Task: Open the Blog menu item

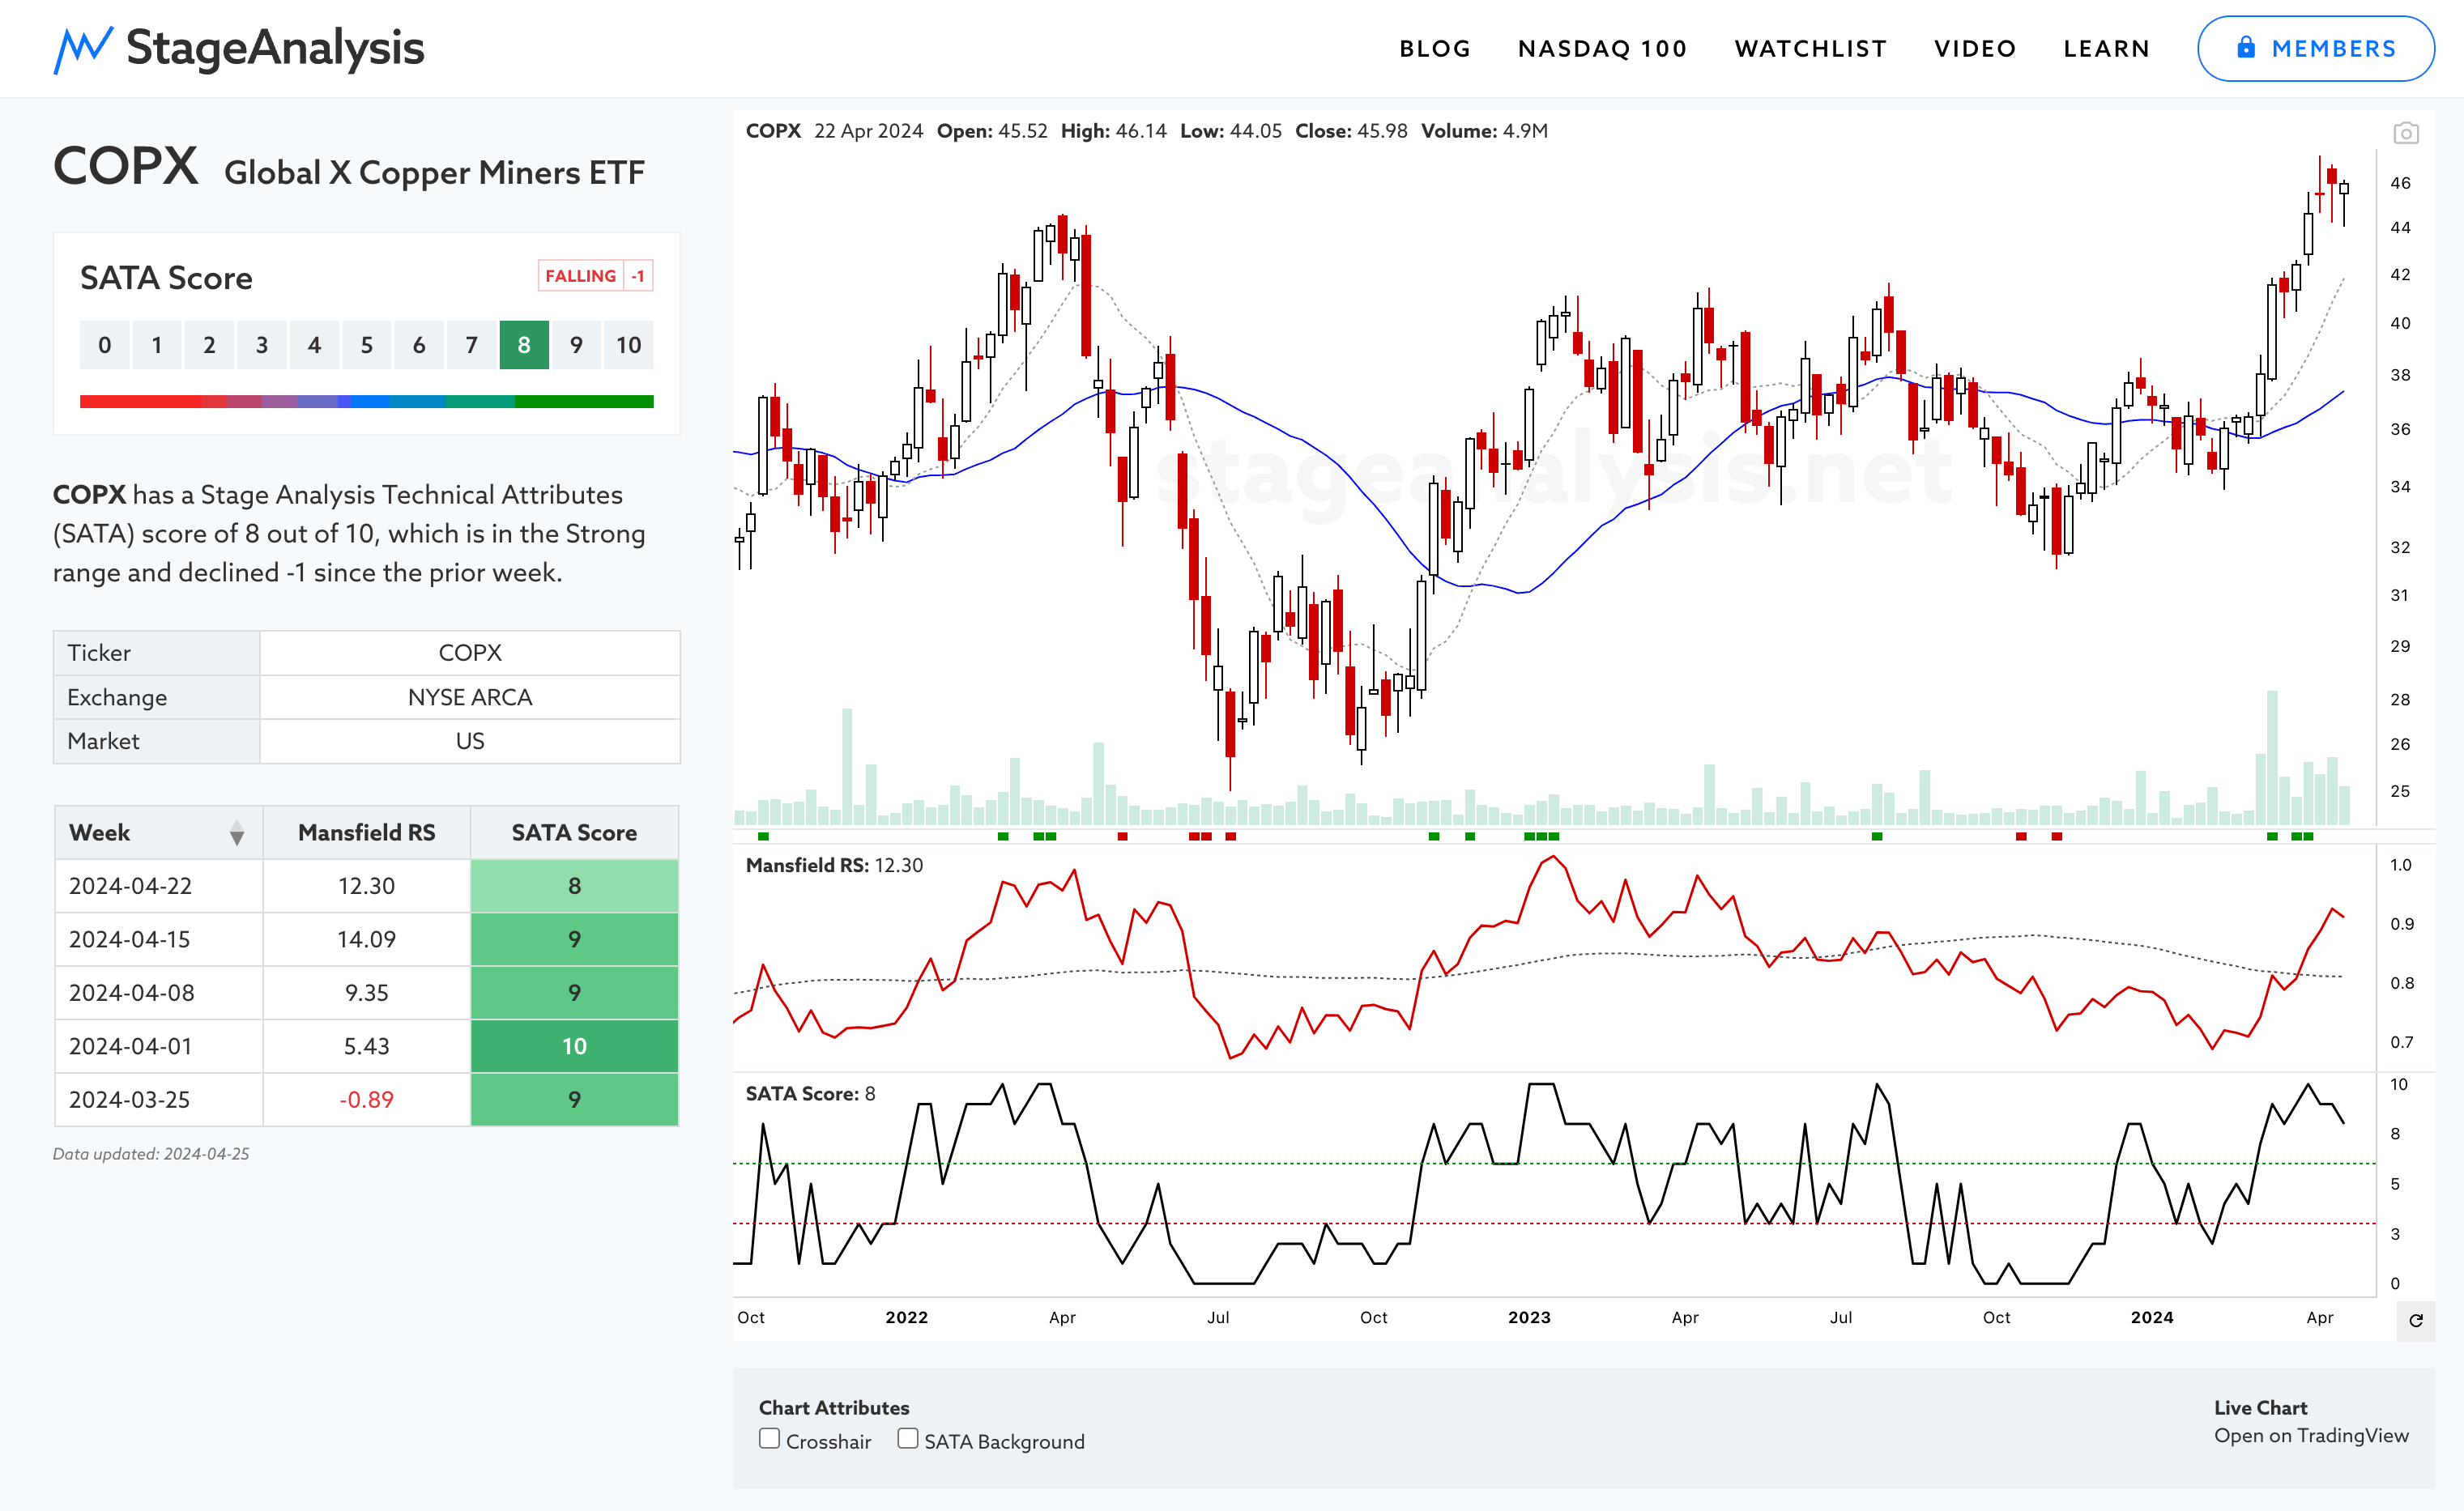Action: pos(1435,49)
